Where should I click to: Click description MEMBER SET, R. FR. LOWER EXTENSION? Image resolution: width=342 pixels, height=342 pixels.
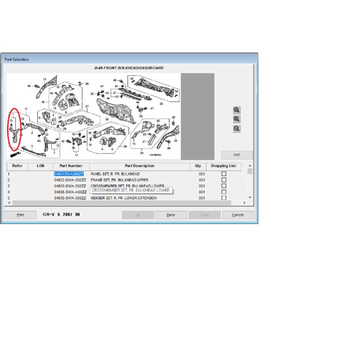pos(124,198)
